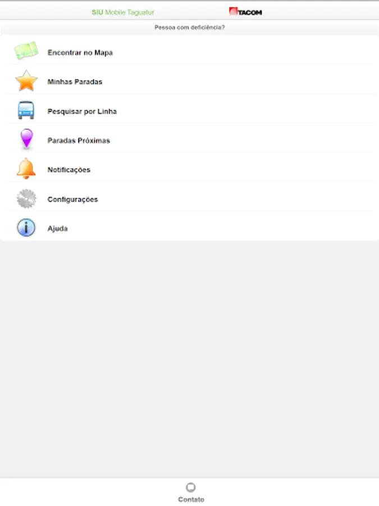This screenshot has width=379, height=506.
Task: Tap the orange star icon
Action: pos(26,80)
